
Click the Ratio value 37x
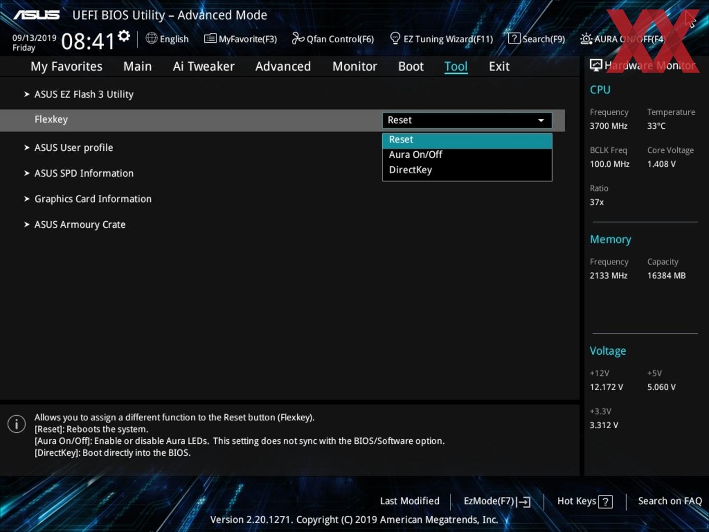(597, 202)
